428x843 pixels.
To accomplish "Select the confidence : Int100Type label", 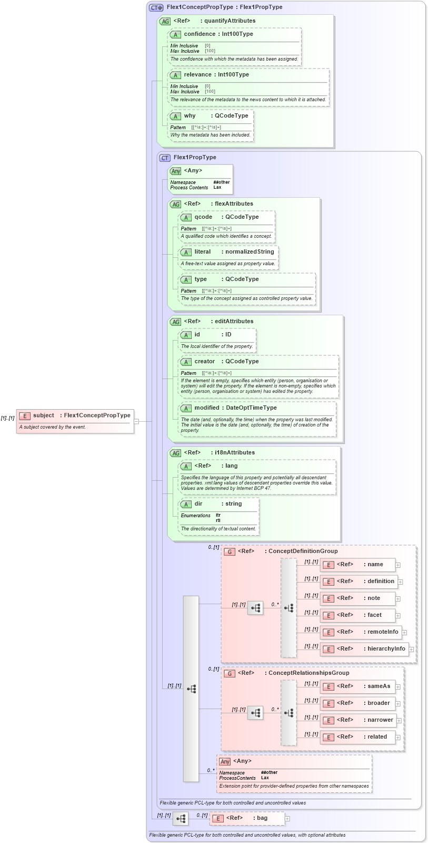I will click(218, 34).
